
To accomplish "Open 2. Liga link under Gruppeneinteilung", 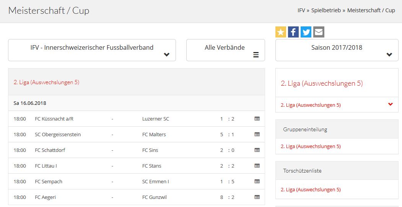I will [311, 146].
